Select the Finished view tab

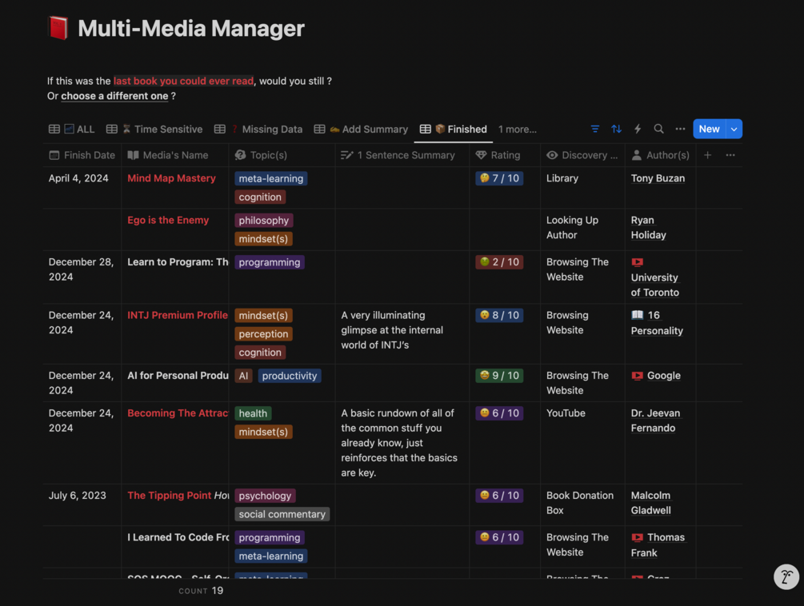(454, 130)
